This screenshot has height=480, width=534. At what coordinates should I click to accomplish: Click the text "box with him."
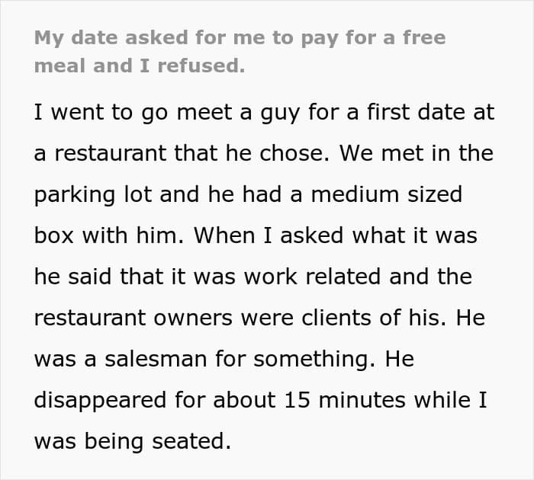pyautogui.click(x=109, y=235)
